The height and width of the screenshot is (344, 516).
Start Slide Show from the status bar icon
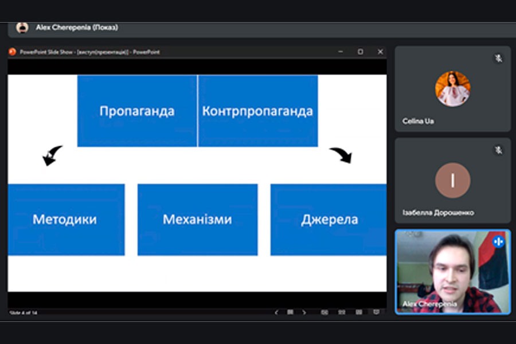click(376, 312)
